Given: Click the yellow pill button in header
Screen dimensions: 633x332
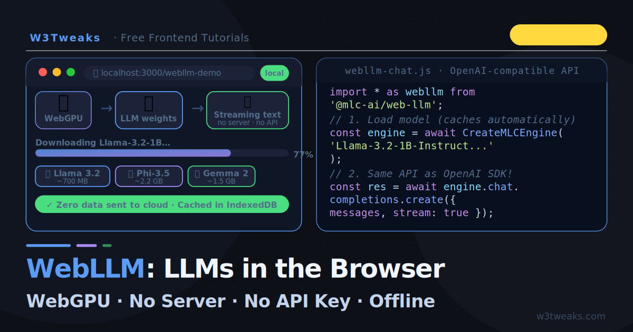Looking at the screenshot, I should 559,35.
